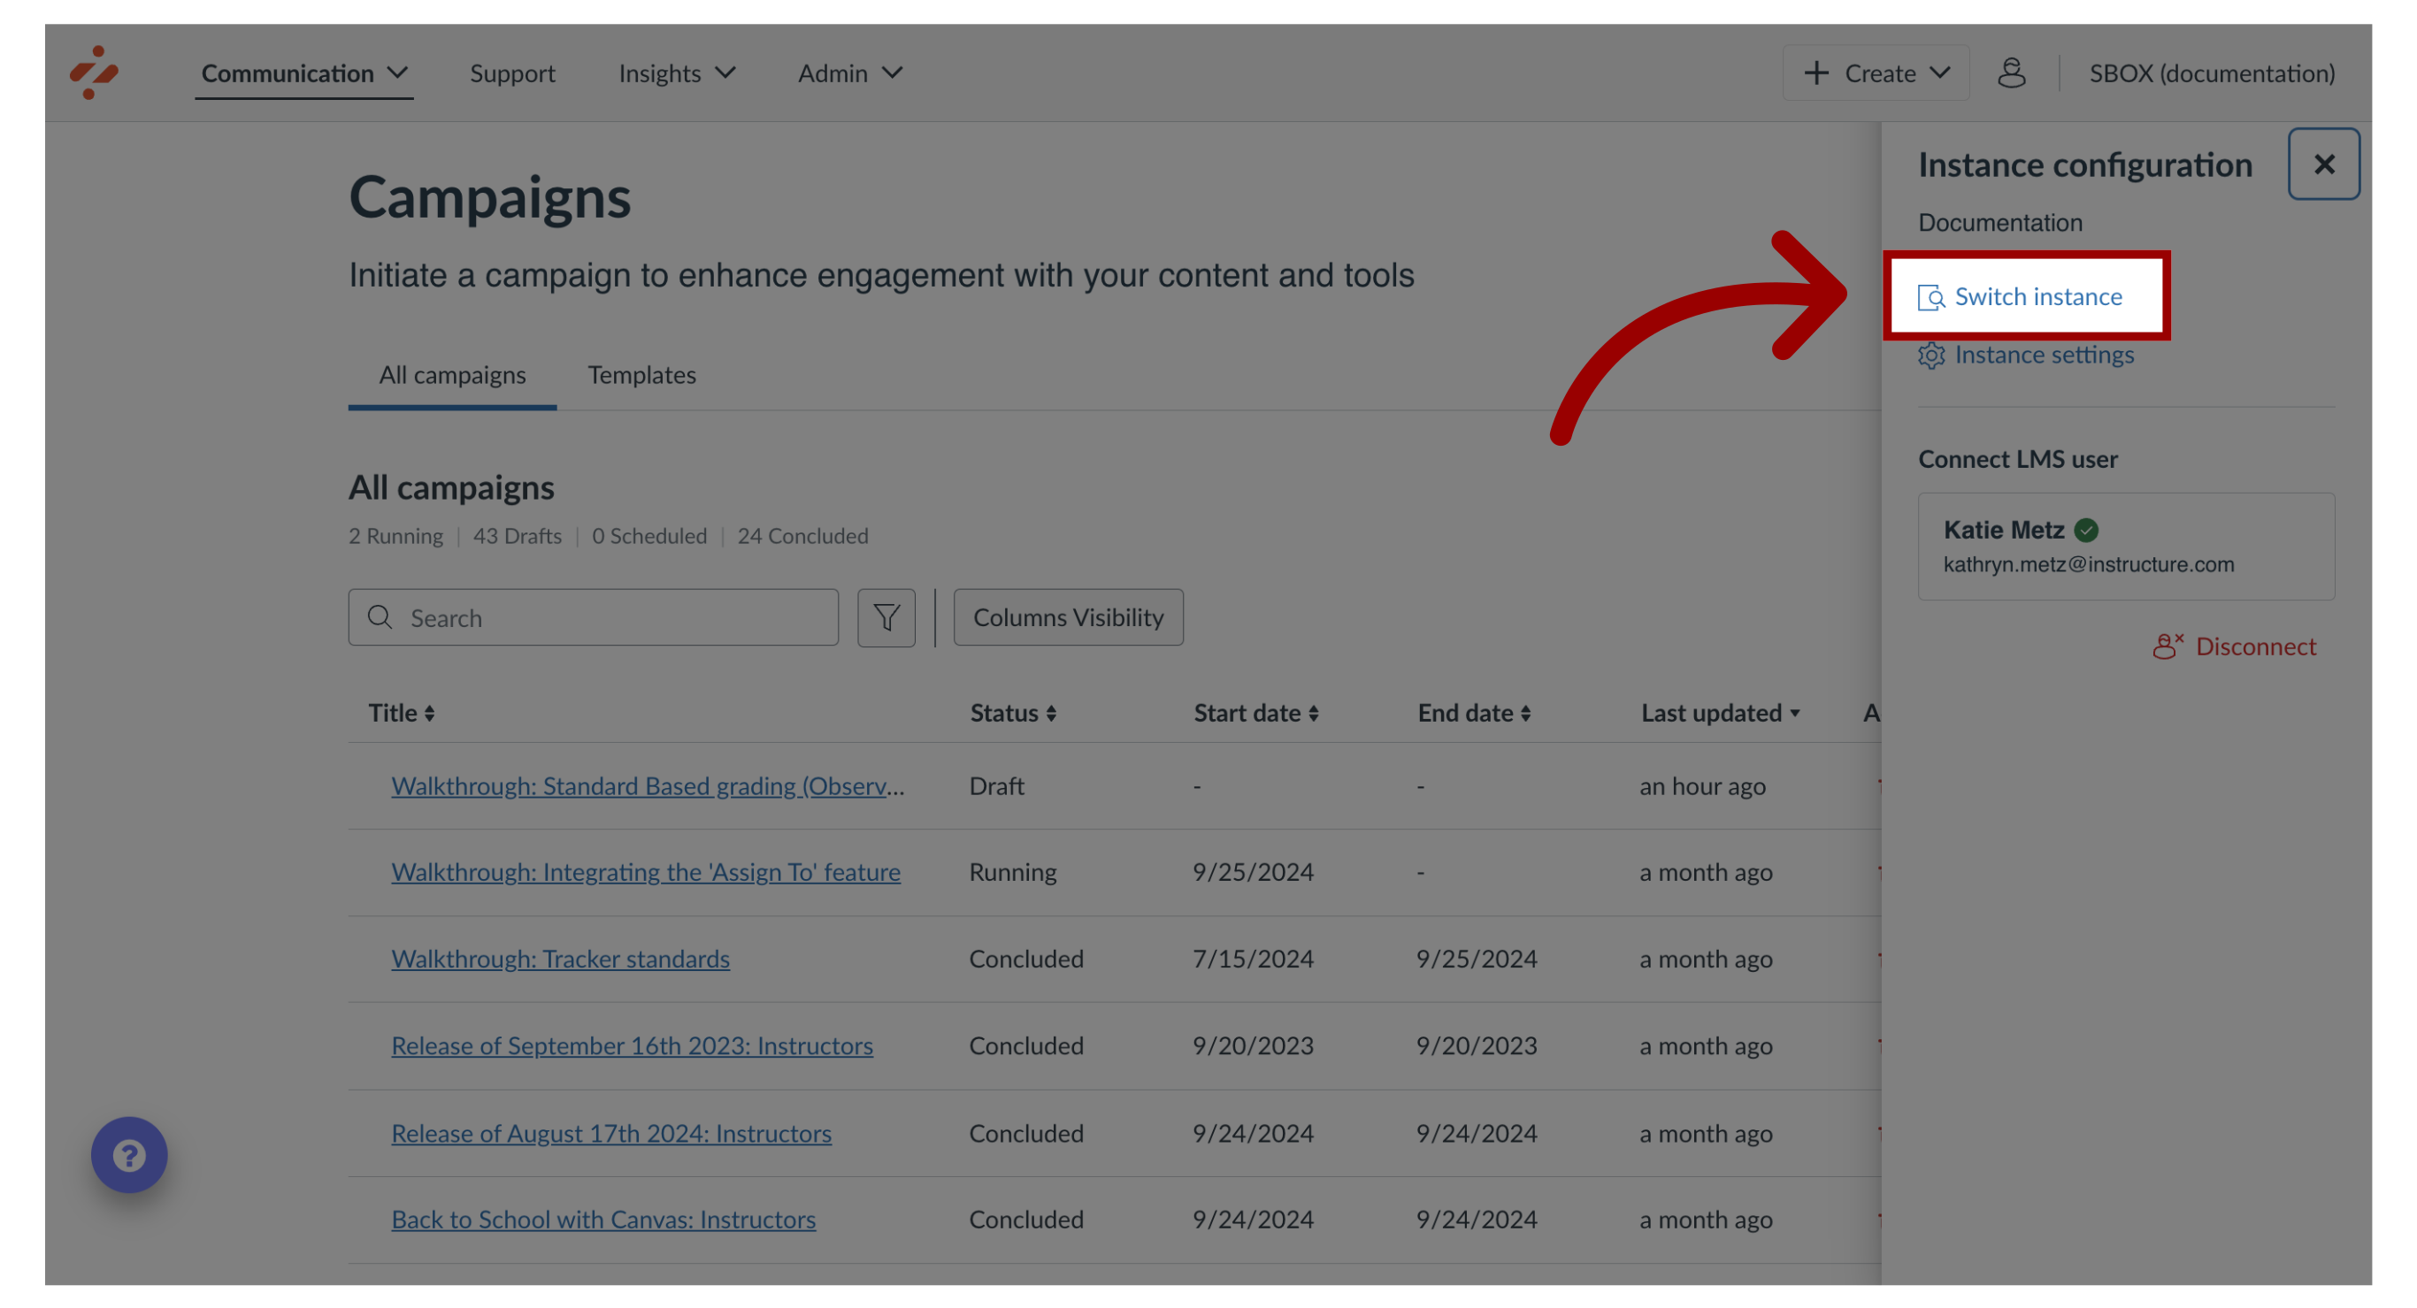Click the '9/25/2024' start date cell

[x=1253, y=872]
